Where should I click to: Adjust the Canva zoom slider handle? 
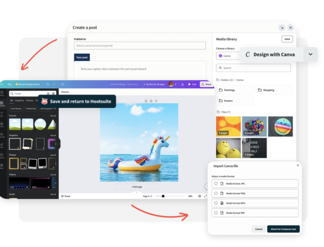pos(163,196)
